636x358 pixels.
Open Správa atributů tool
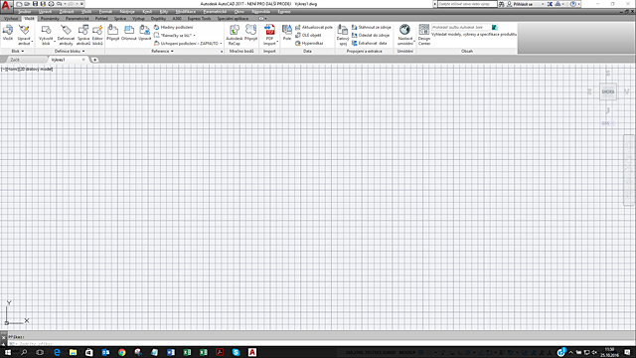(83, 35)
